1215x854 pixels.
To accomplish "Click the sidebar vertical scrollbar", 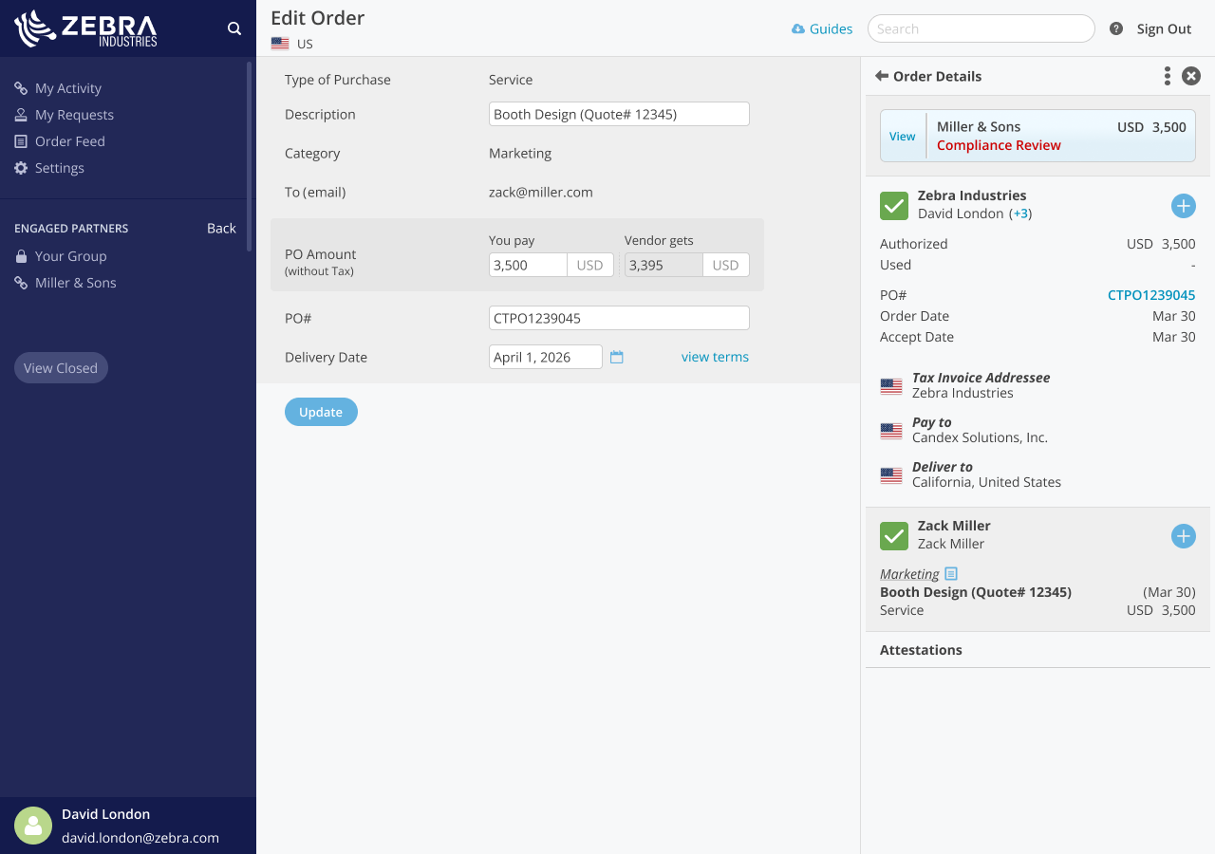I will pyautogui.click(x=250, y=157).
